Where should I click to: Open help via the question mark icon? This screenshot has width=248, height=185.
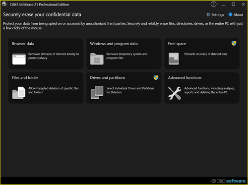(x=213, y=4)
